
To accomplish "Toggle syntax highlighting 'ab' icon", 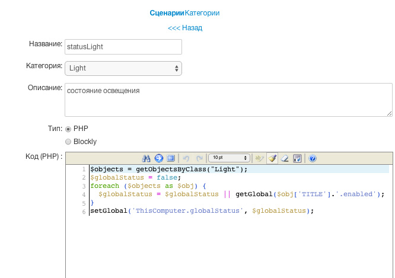I will pyautogui.click(x=259, y=158).
